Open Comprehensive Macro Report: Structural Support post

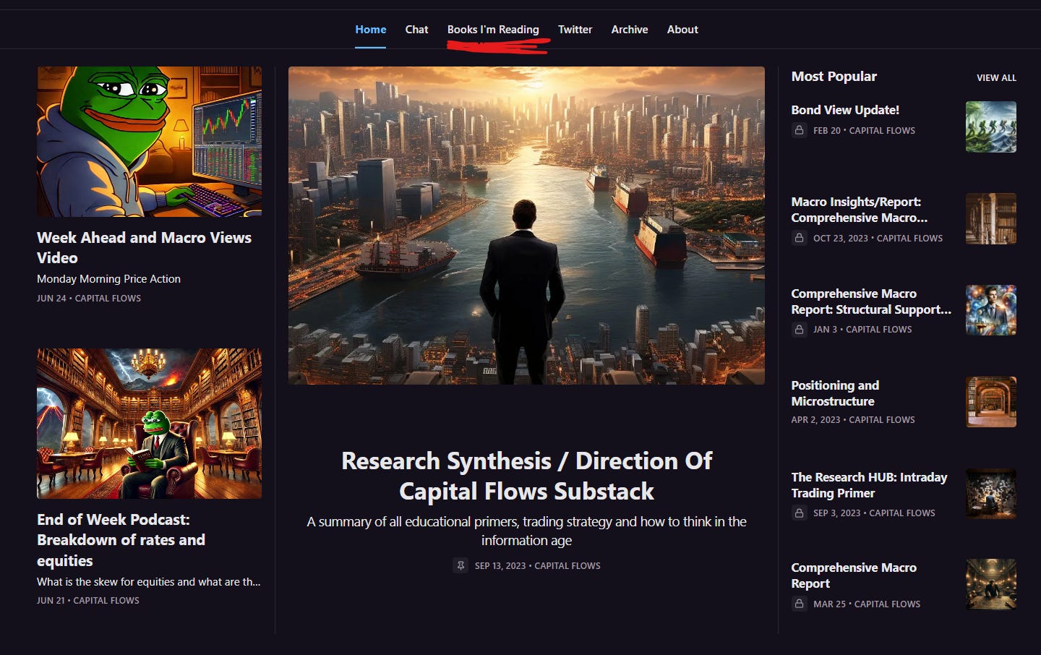coord(871,301)
